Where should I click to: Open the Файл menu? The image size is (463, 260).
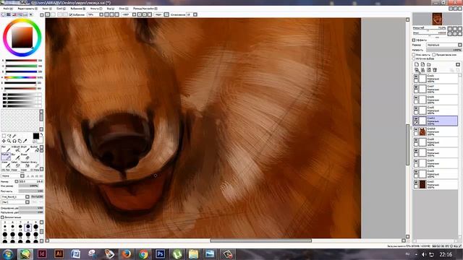[8, 9]
